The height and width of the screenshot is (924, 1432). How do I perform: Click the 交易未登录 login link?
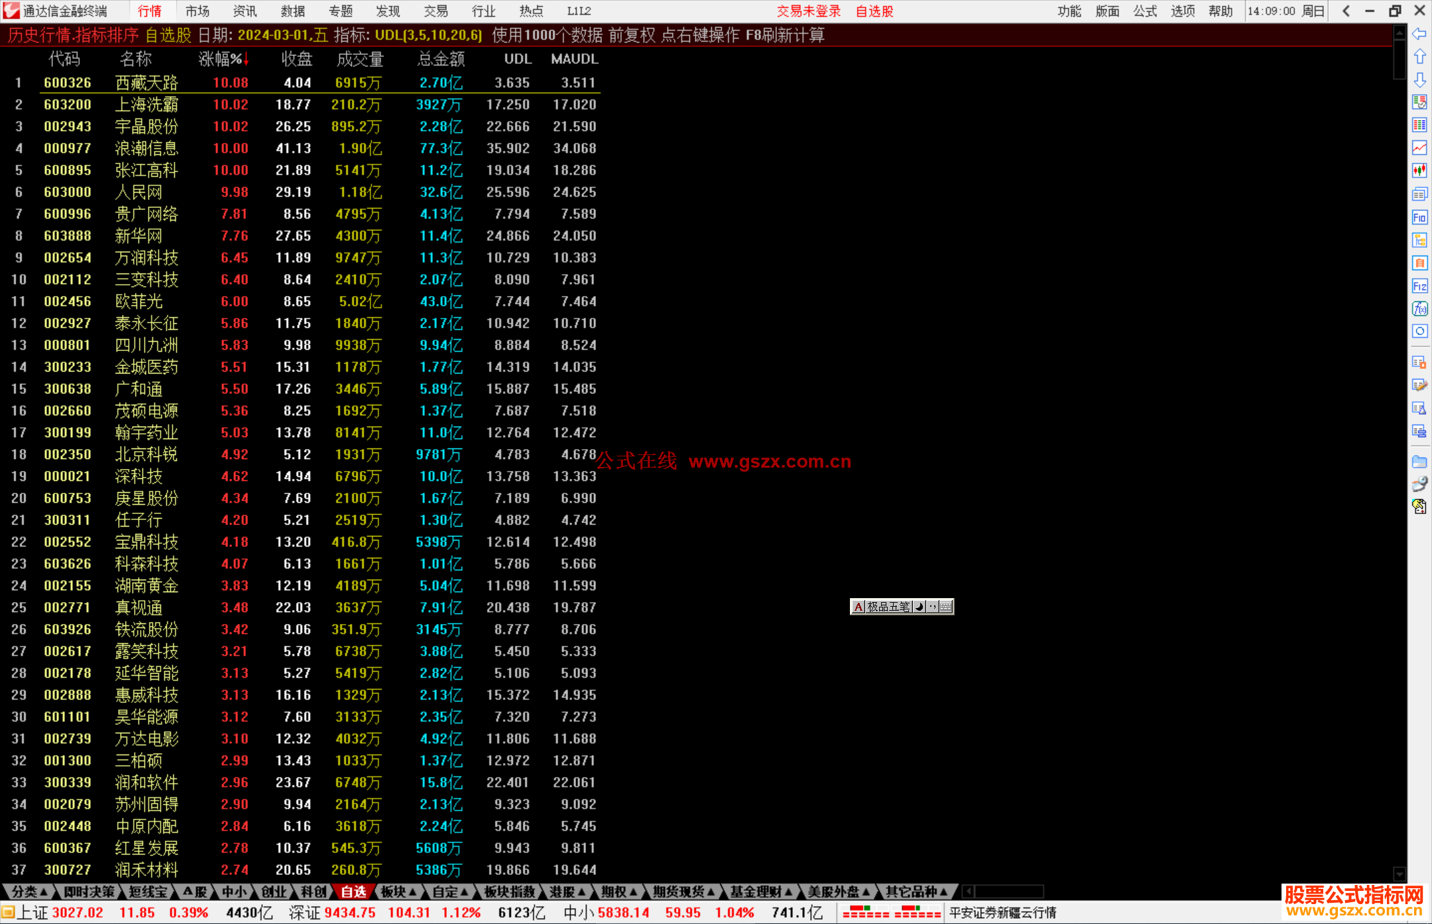pos(808,11)
